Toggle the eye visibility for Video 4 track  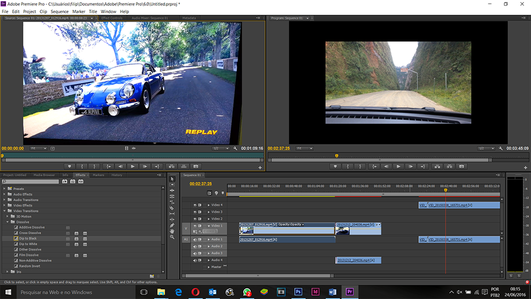point(195,205)
